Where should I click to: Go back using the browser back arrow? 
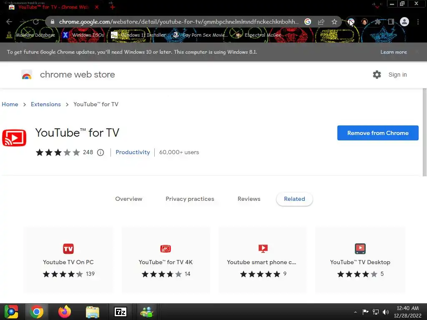click(9, 22)
